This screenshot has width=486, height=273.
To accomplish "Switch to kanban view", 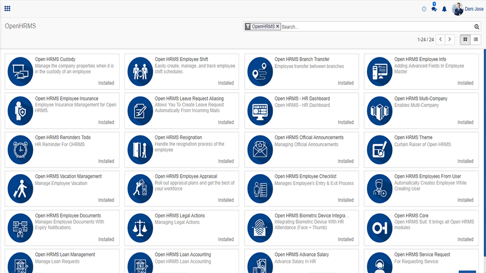I will 465,39.
